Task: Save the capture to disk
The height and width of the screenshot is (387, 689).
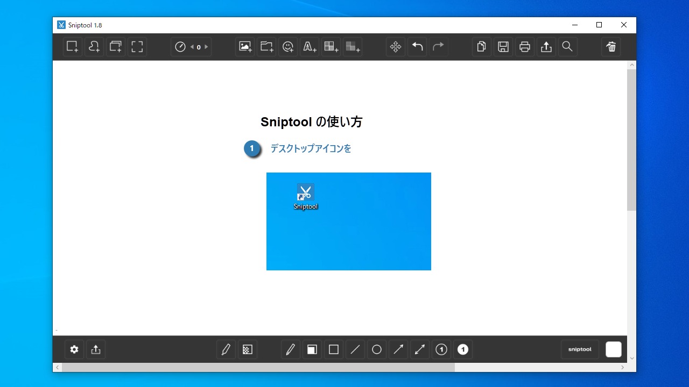Action: point(503,47)
